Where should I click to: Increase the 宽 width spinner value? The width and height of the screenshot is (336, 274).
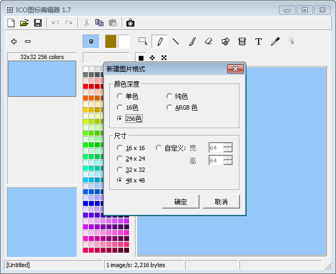(228, 146)
